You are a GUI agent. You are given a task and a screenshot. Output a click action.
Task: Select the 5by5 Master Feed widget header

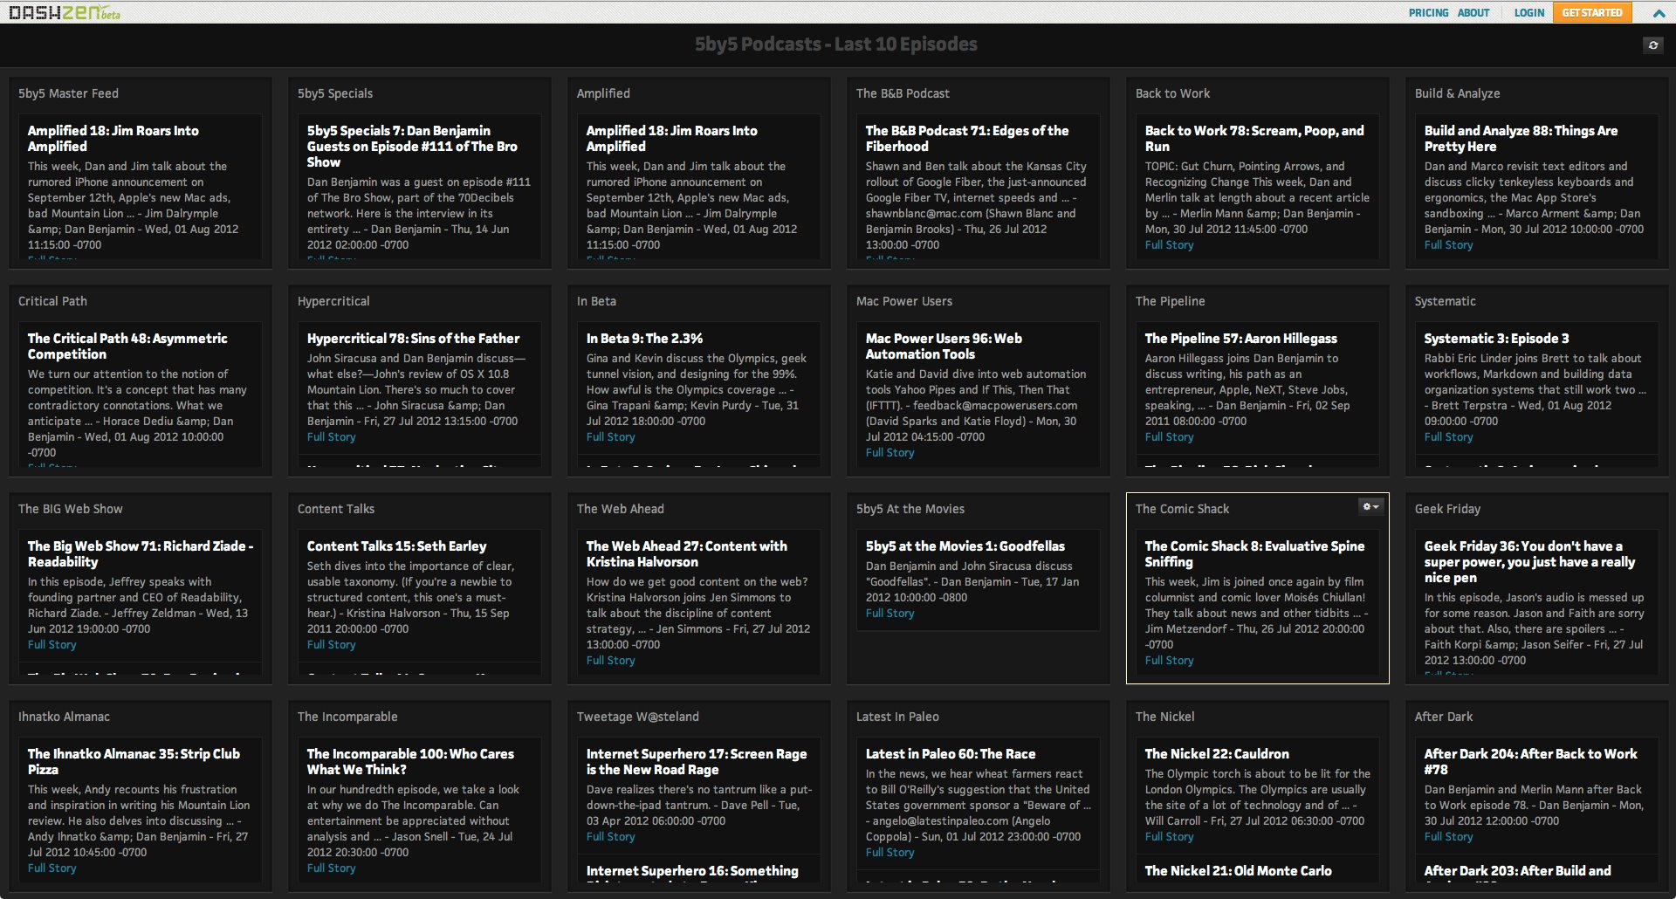68,93
